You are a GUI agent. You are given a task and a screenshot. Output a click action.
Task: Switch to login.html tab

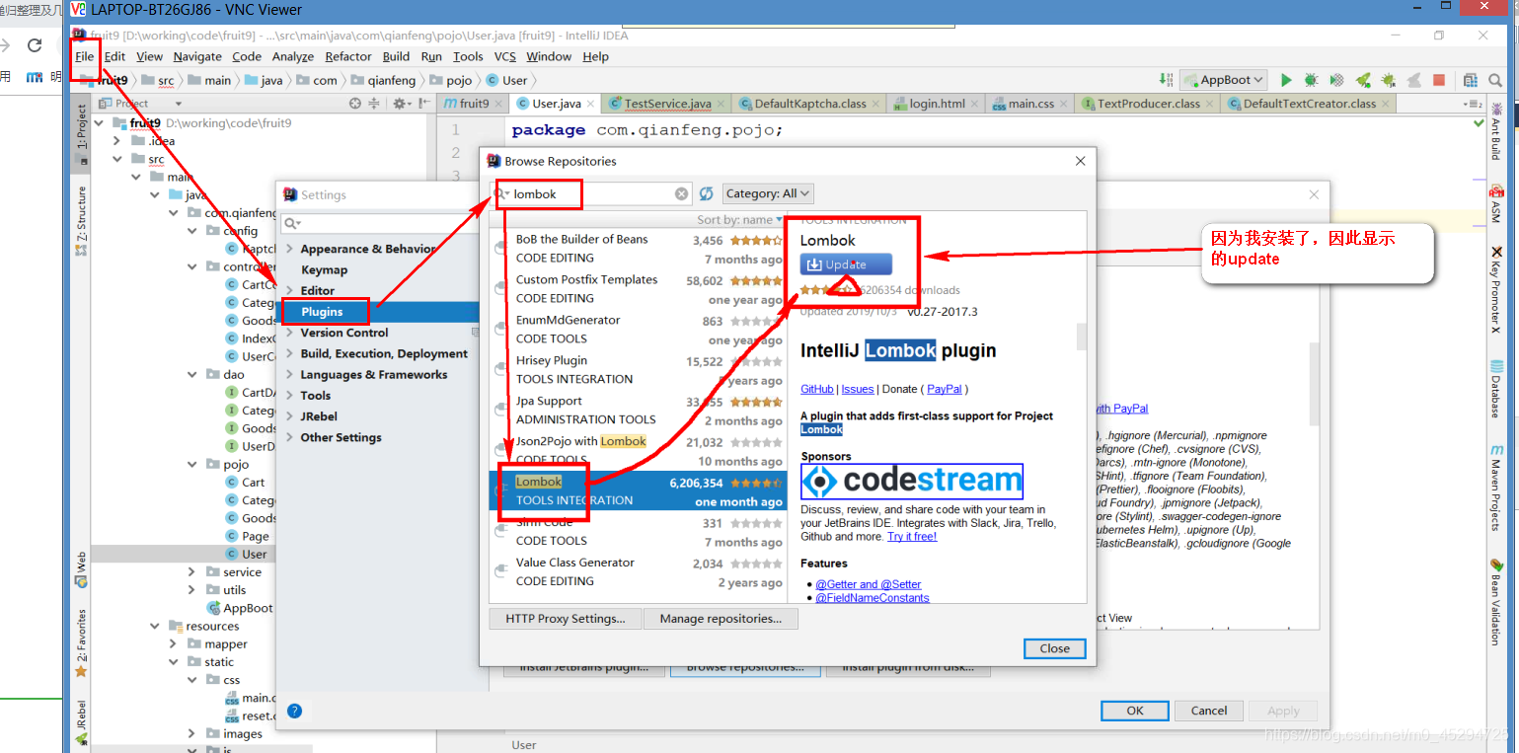(x=937, y=104)
